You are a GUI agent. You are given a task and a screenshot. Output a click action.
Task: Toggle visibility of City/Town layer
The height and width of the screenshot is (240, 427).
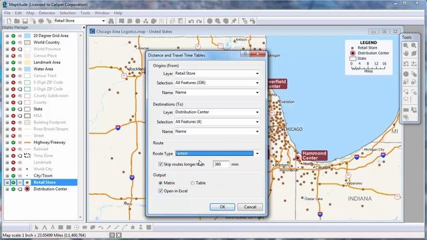click(13, 175)
